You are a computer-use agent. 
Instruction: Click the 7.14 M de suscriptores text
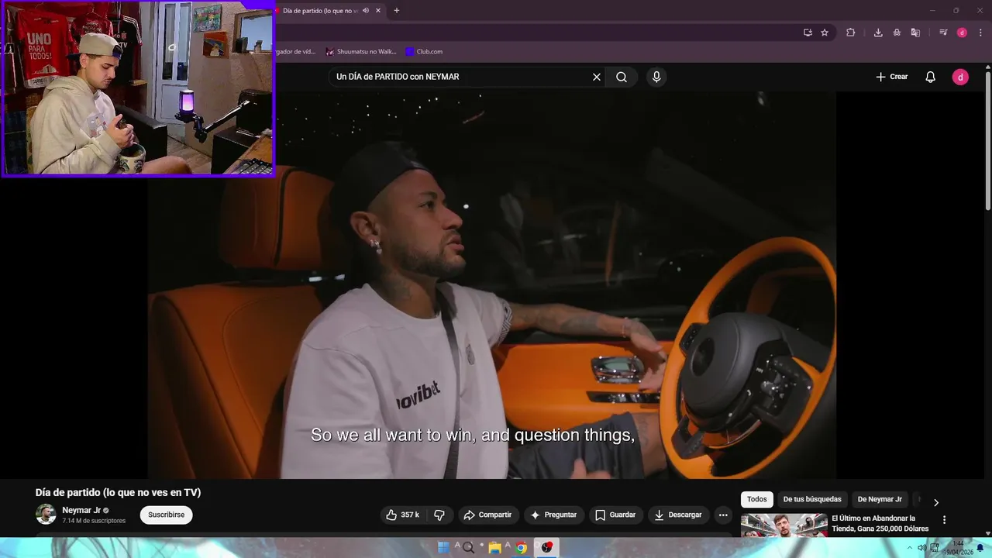94,521
